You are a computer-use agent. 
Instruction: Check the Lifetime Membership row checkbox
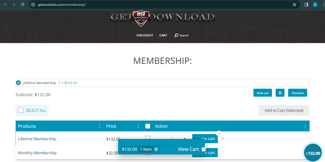148,138
